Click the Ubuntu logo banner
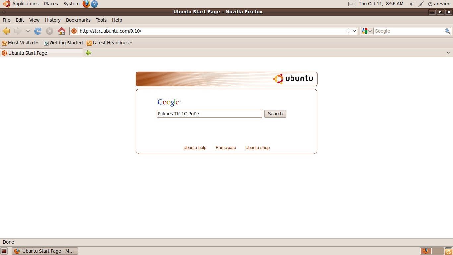The height and width of the screenshot is (255, 453). (x=227, y=79)
